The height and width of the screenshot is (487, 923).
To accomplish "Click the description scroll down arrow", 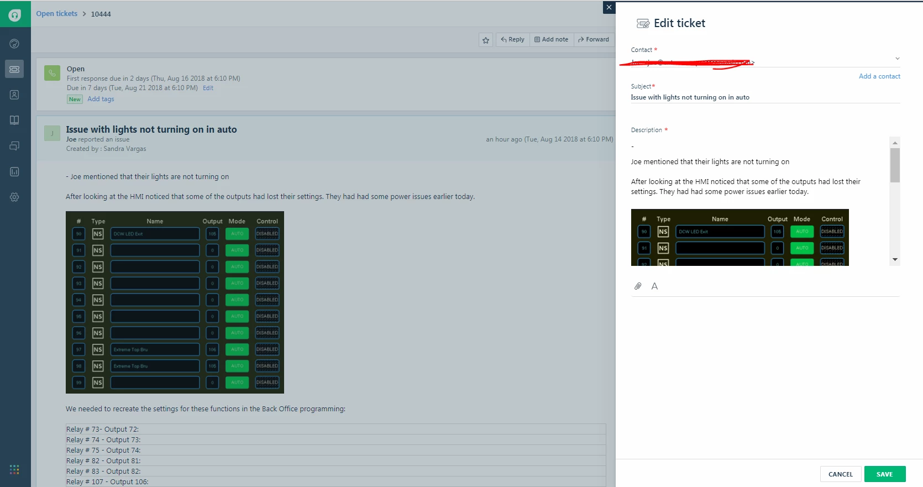I will [x=895, y=259].
